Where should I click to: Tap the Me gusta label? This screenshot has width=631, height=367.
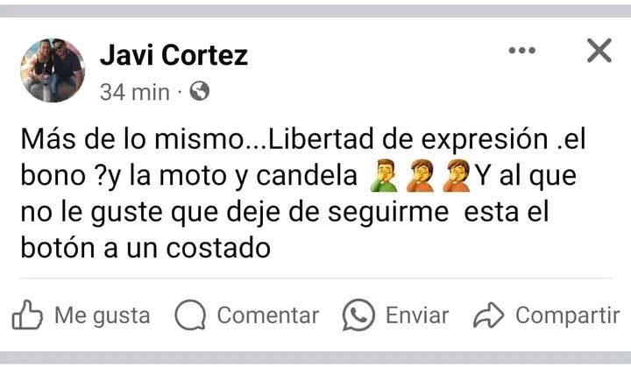pos(103,315)
